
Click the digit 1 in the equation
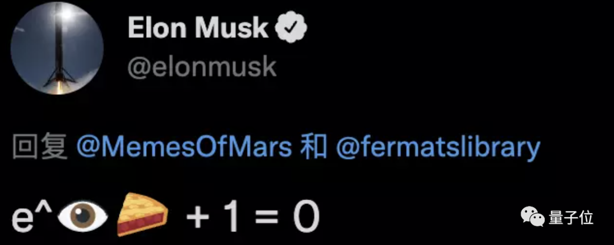[230, 217]
